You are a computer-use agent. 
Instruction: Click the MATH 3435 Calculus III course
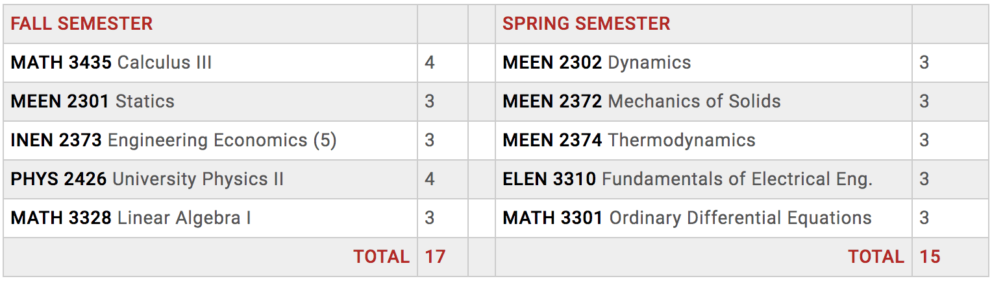pyautogui.click(x=111, y=63)
